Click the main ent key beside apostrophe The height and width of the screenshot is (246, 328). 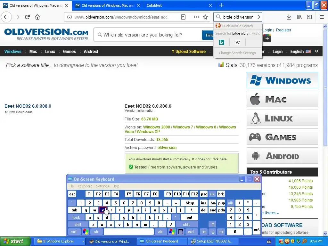pos(189,217)
